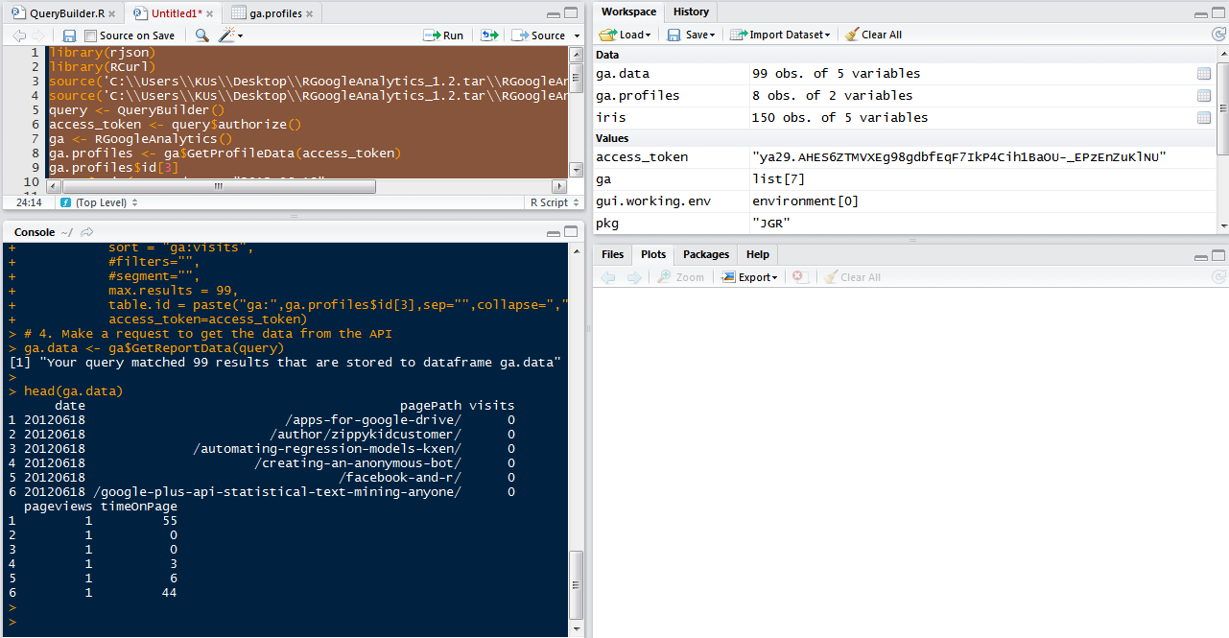1229x638 pixels.
Task: Enable the Source on Save checkbox
Action: 91,35
